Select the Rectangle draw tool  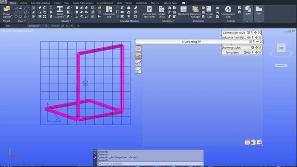(20, 17)
